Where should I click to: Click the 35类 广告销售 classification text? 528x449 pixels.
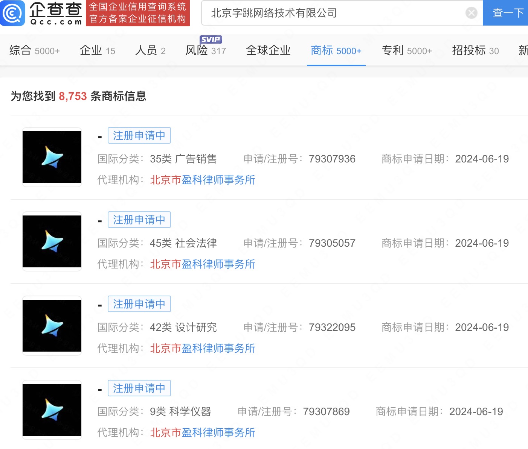coord(183,159)
